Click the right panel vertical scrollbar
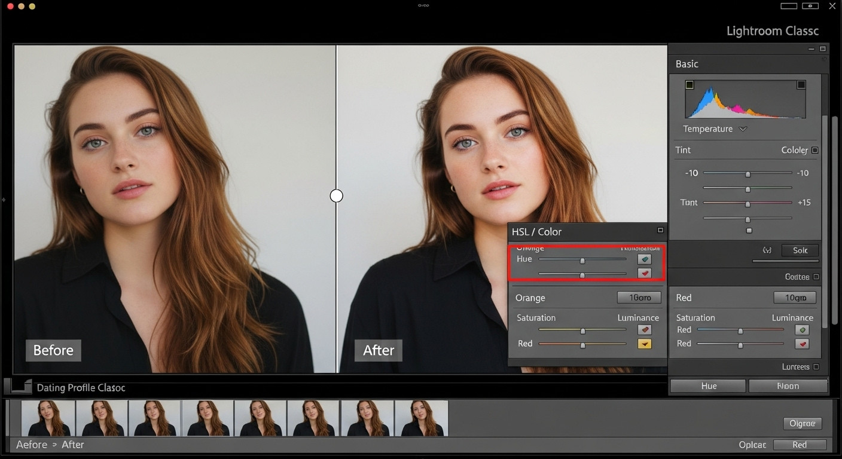Image resolution: width=842 pixels, height=459 pixels. tap(825, 221)
